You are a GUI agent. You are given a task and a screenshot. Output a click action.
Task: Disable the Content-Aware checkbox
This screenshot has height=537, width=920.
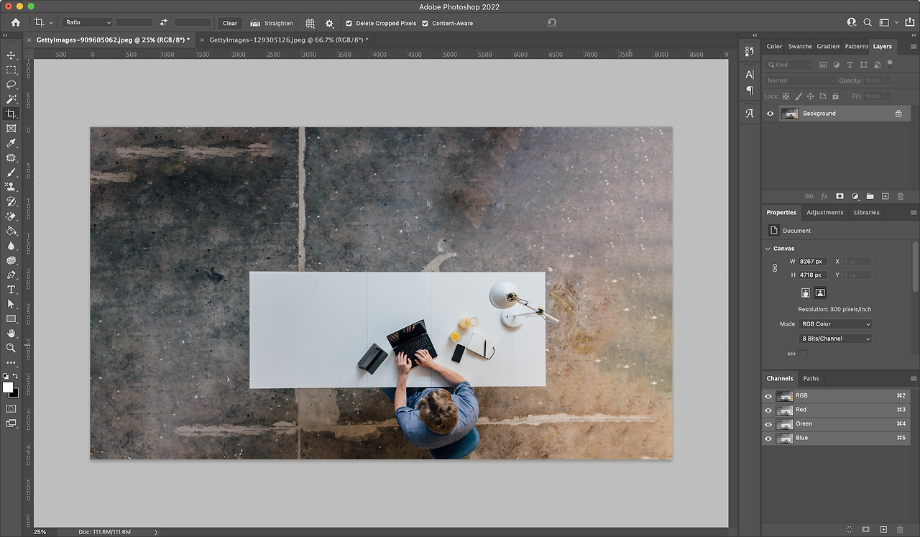click(425, 23)
